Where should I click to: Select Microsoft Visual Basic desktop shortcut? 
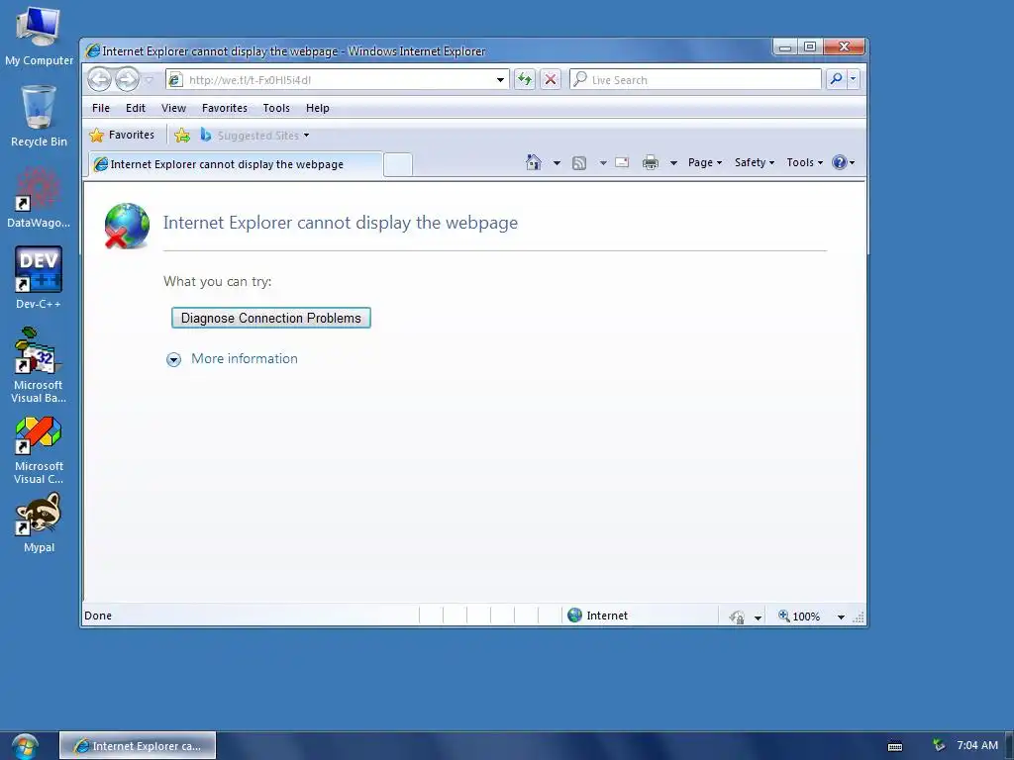point(39,365)
